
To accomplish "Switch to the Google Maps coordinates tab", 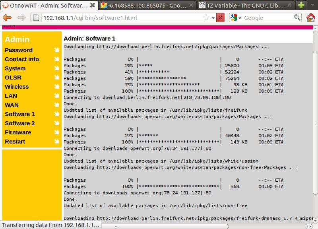I will (146, 6).
